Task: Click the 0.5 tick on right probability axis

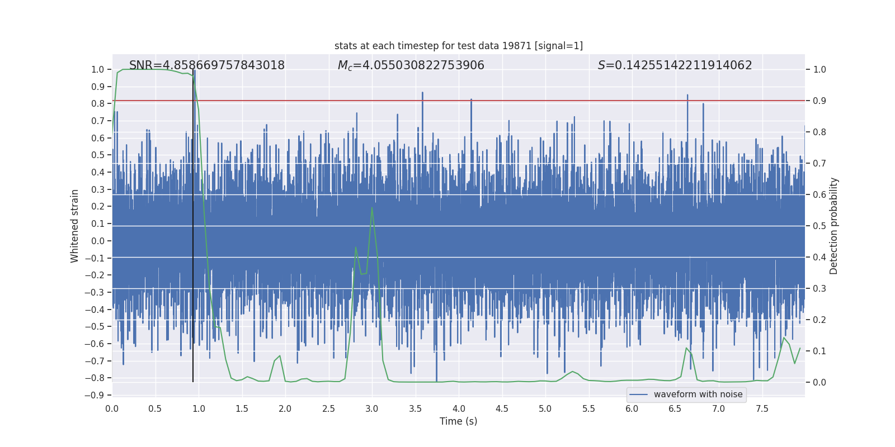Action: tap(819, 226)
